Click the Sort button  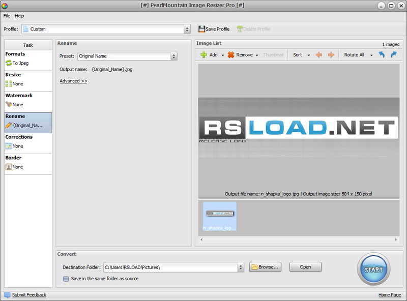pos(298,55)
